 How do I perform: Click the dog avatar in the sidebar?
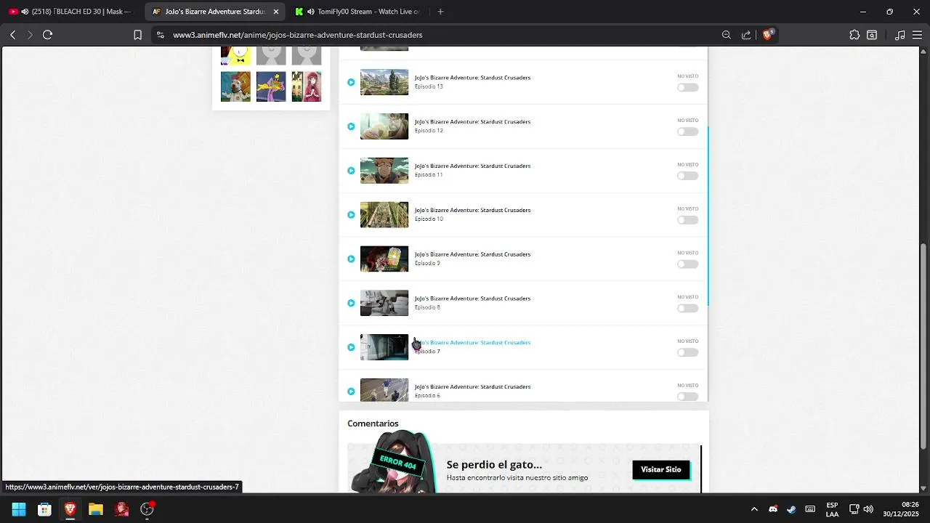tap(235, 86)
